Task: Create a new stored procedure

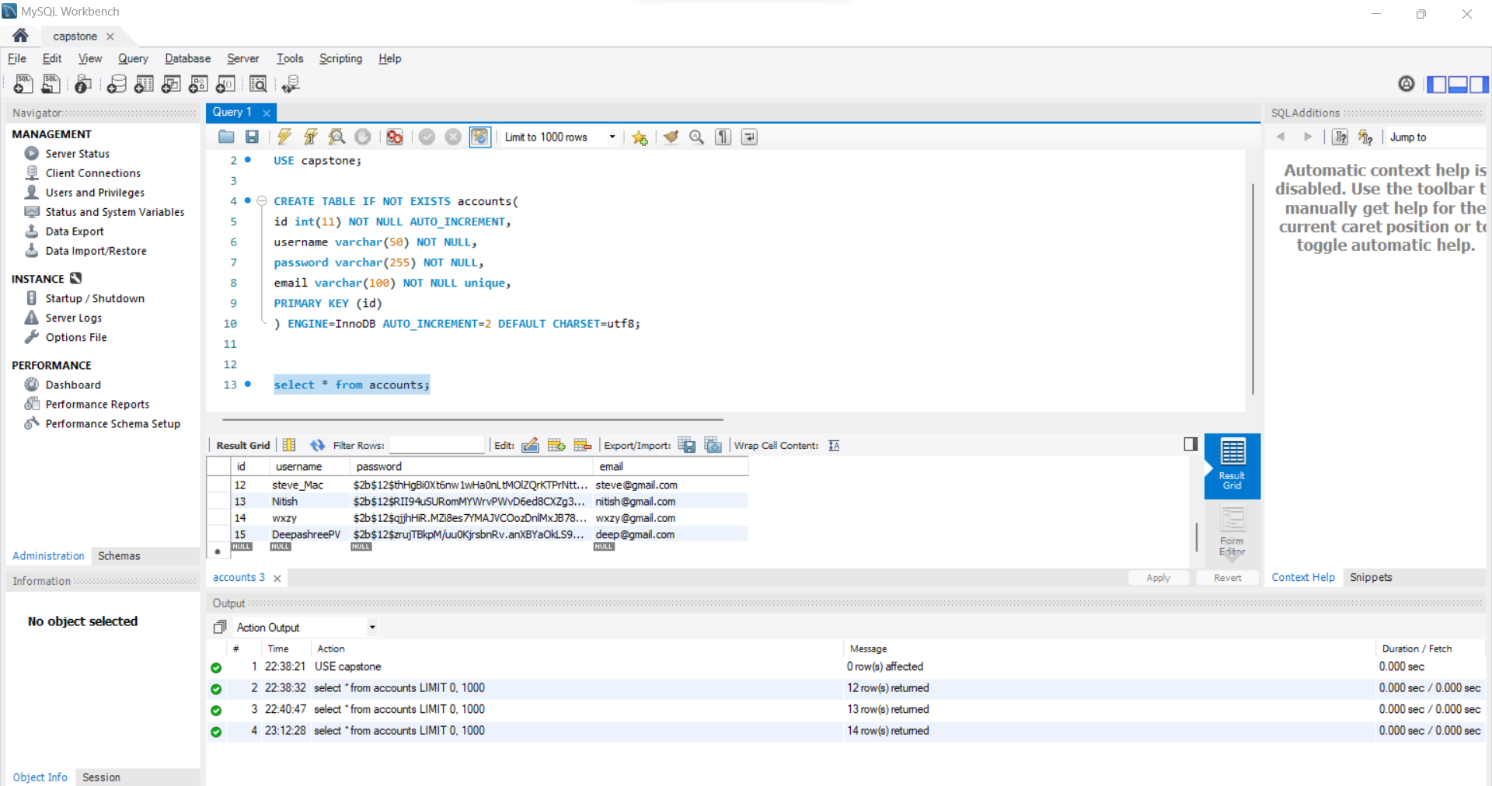Action: pyautogui.click(x=198, y=84)
